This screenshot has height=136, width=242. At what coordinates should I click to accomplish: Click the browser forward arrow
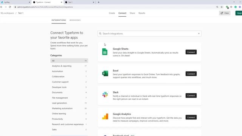[x=6, y=7]
